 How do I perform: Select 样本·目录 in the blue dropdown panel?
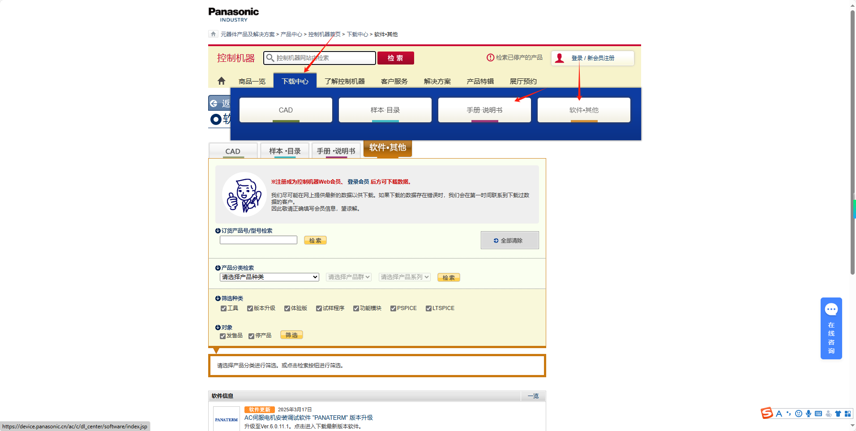coord(385,110)
